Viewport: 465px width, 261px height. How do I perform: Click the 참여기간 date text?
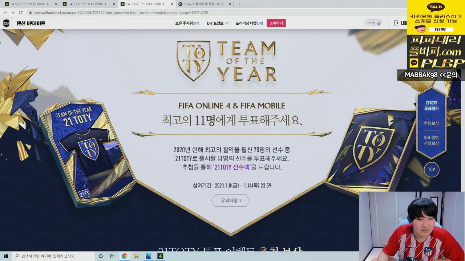pyautogui.click(x=232, y=186)
